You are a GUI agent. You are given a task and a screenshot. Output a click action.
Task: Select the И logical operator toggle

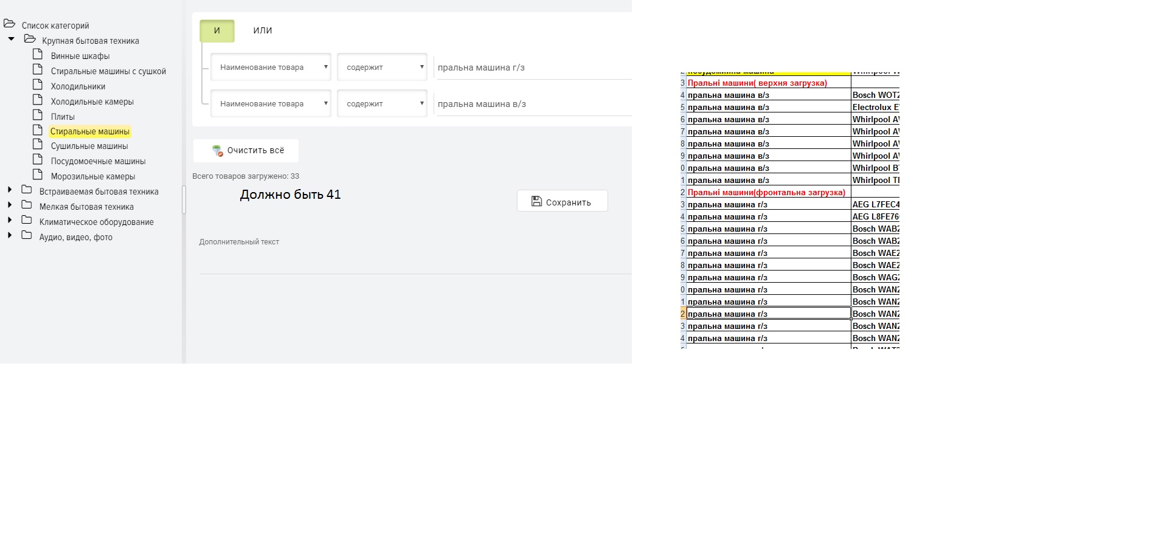[x=217, y=30]
